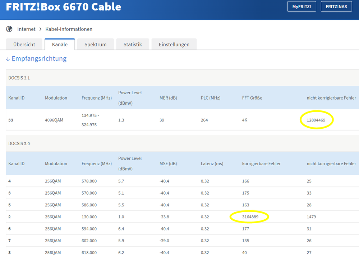Click the frequency 130.000 cell

coord(89,217)
